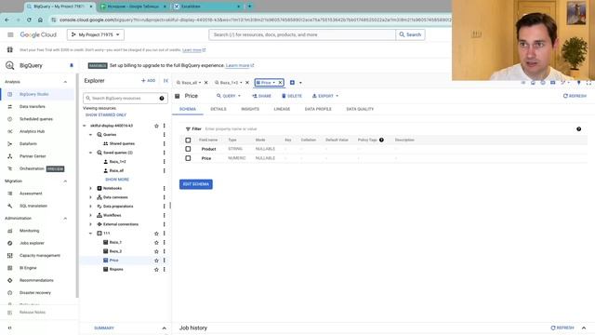Click the EDIT SCHEMA button
The width and height of the screenshot is (595, 335).
(196, 184)
